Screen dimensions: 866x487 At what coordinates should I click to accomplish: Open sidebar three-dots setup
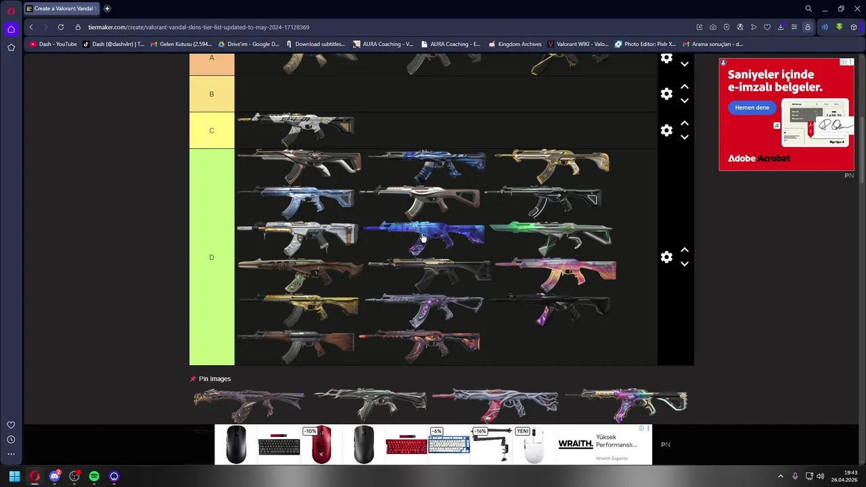pos(11,455)
